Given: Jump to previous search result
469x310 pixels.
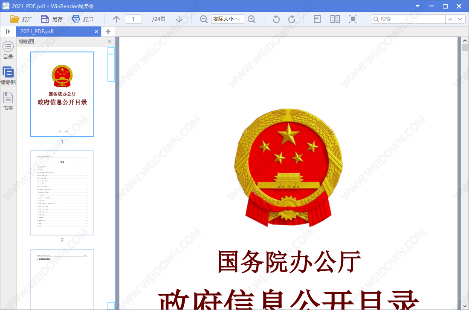Looking at the screenshot, I should pos(450,19).
